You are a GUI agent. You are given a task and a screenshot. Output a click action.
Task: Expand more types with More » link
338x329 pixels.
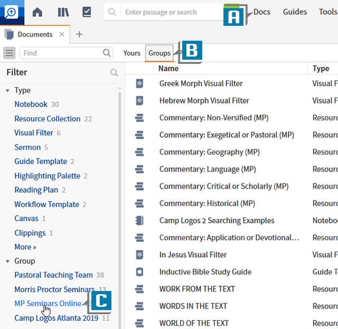click(25, 247)
